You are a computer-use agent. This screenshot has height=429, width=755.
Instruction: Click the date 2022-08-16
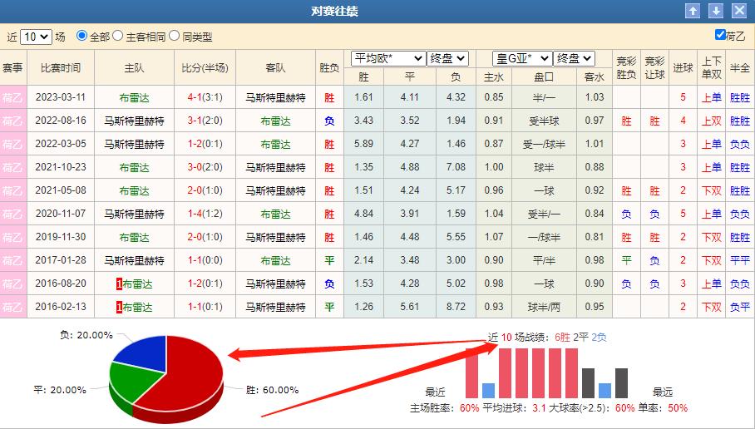(61, 121)
